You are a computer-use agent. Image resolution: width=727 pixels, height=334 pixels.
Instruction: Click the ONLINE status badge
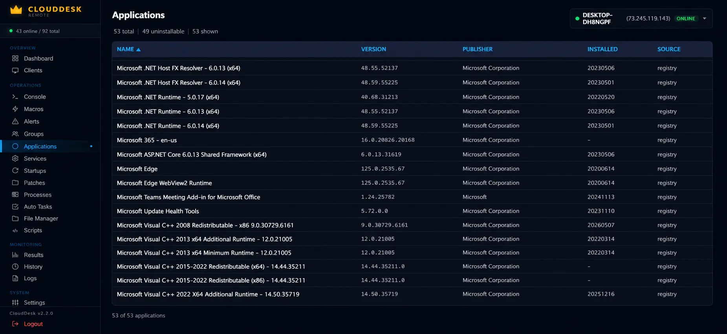(x=686, y=18)
